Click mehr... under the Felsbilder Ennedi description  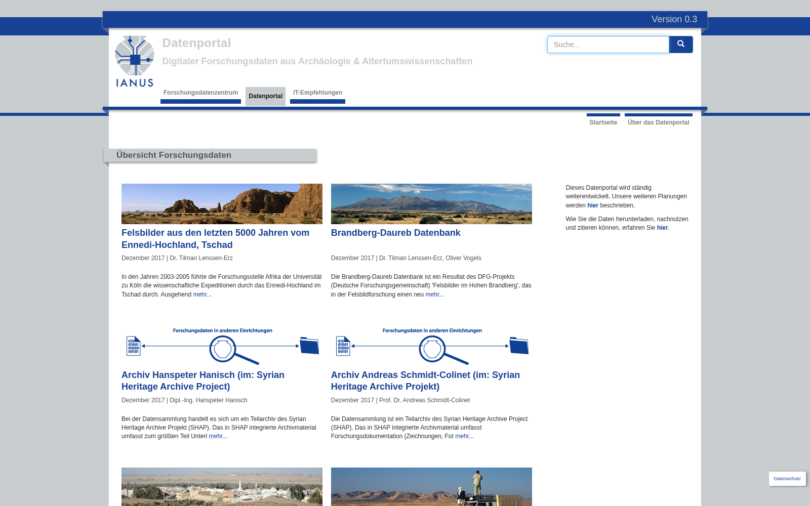click(x=202, y=294)
